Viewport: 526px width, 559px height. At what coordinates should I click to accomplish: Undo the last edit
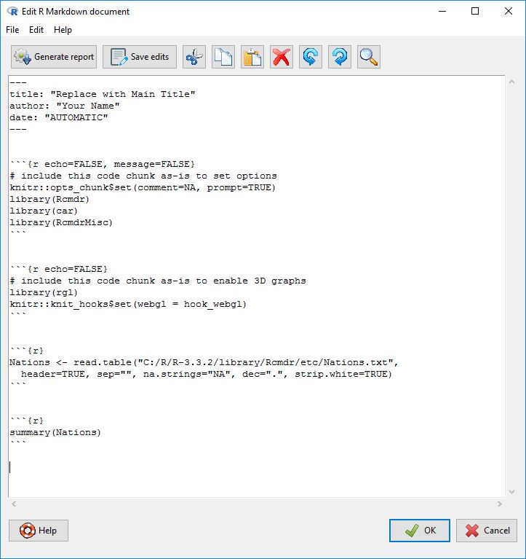[311, 57]
